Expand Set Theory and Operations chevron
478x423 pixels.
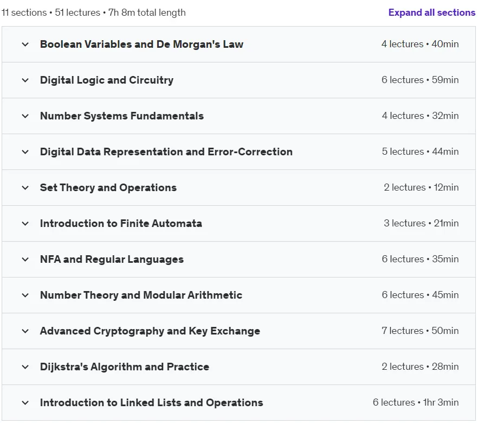25,187
